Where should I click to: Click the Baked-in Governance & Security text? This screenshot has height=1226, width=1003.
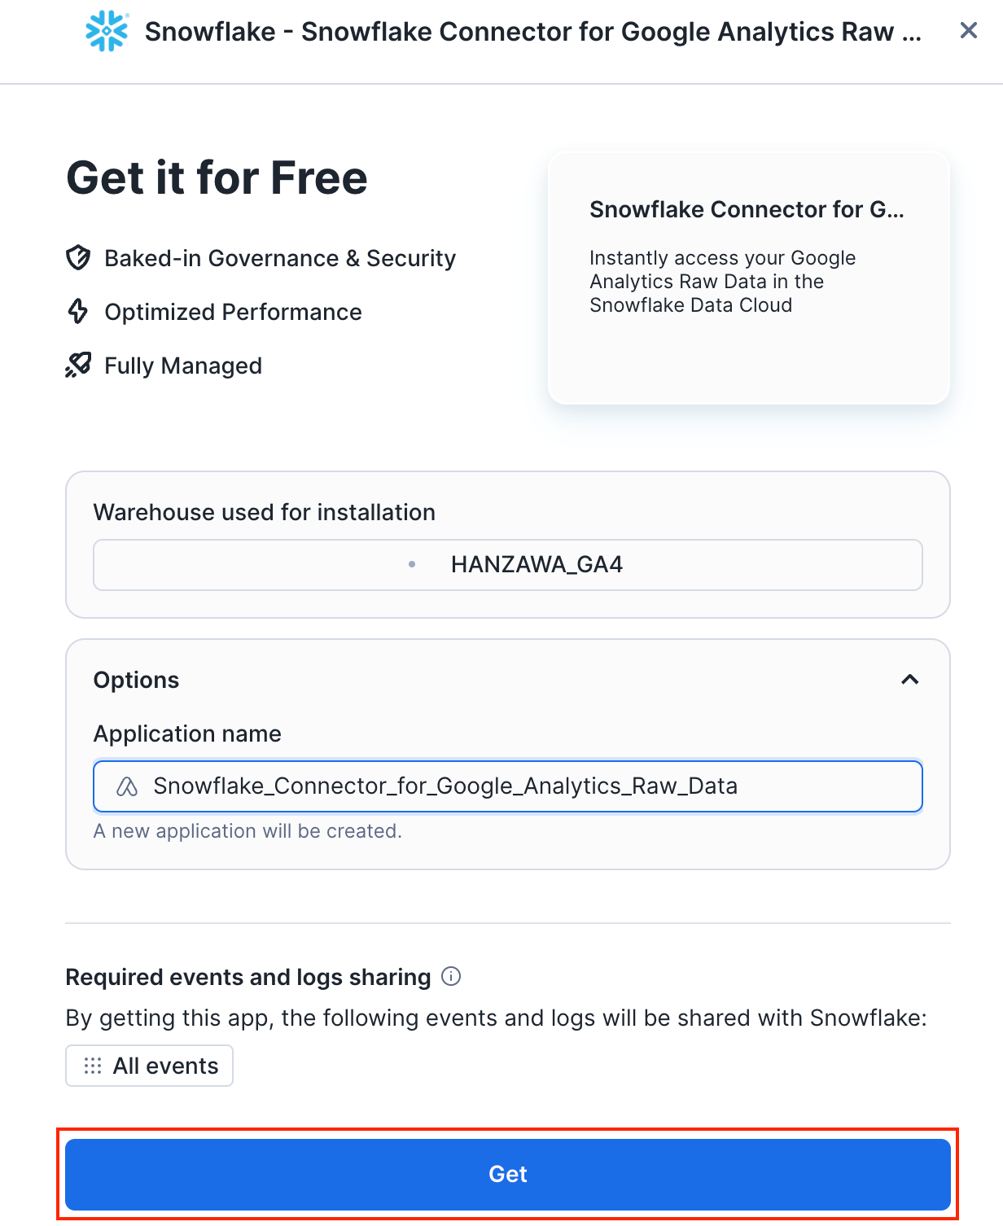[x=280, y=258]
